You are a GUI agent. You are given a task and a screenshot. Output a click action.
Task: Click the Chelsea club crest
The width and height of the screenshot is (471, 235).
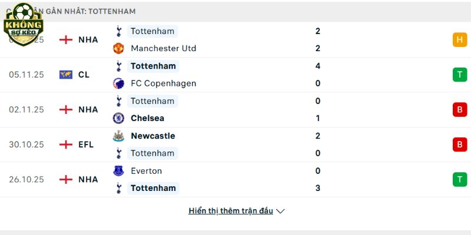119,118
